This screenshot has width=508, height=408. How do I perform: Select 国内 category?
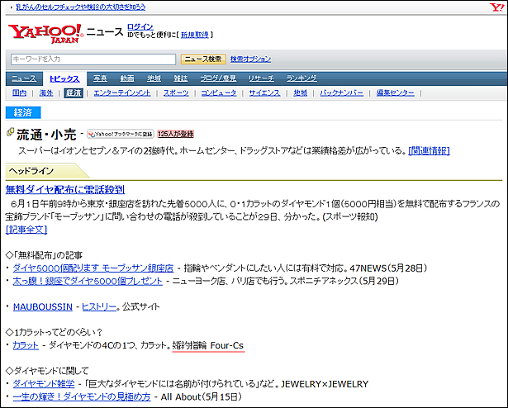[19, 93]
